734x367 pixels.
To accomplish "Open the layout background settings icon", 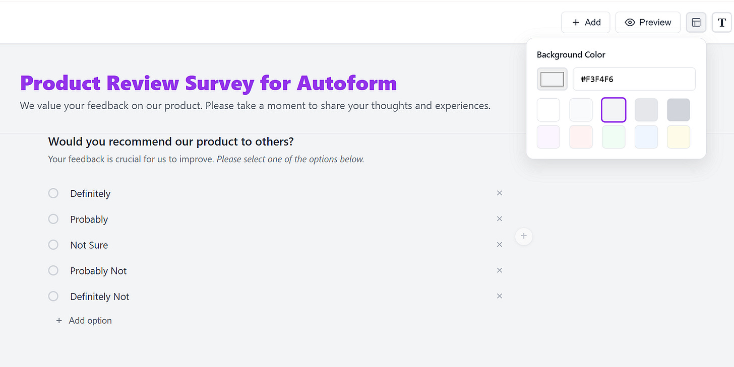I will (696, 23).
